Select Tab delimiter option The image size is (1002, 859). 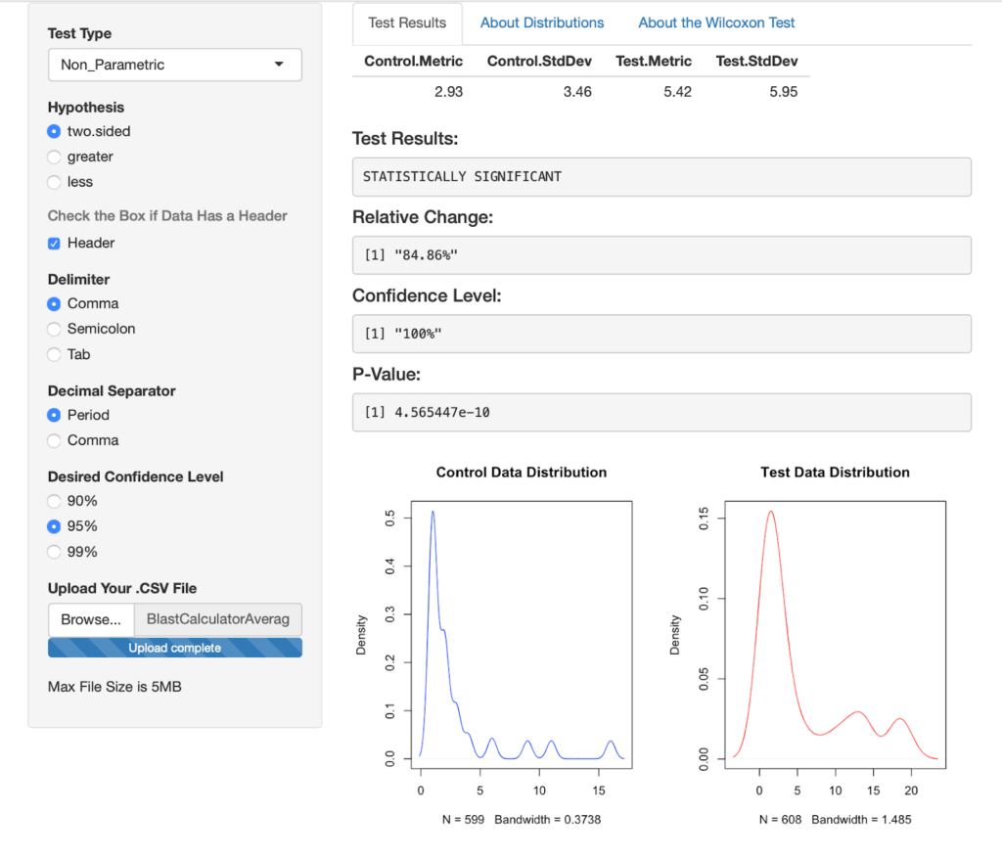(x=55, y=354)
